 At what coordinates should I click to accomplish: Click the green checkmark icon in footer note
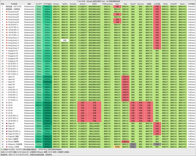click(2, 149)
